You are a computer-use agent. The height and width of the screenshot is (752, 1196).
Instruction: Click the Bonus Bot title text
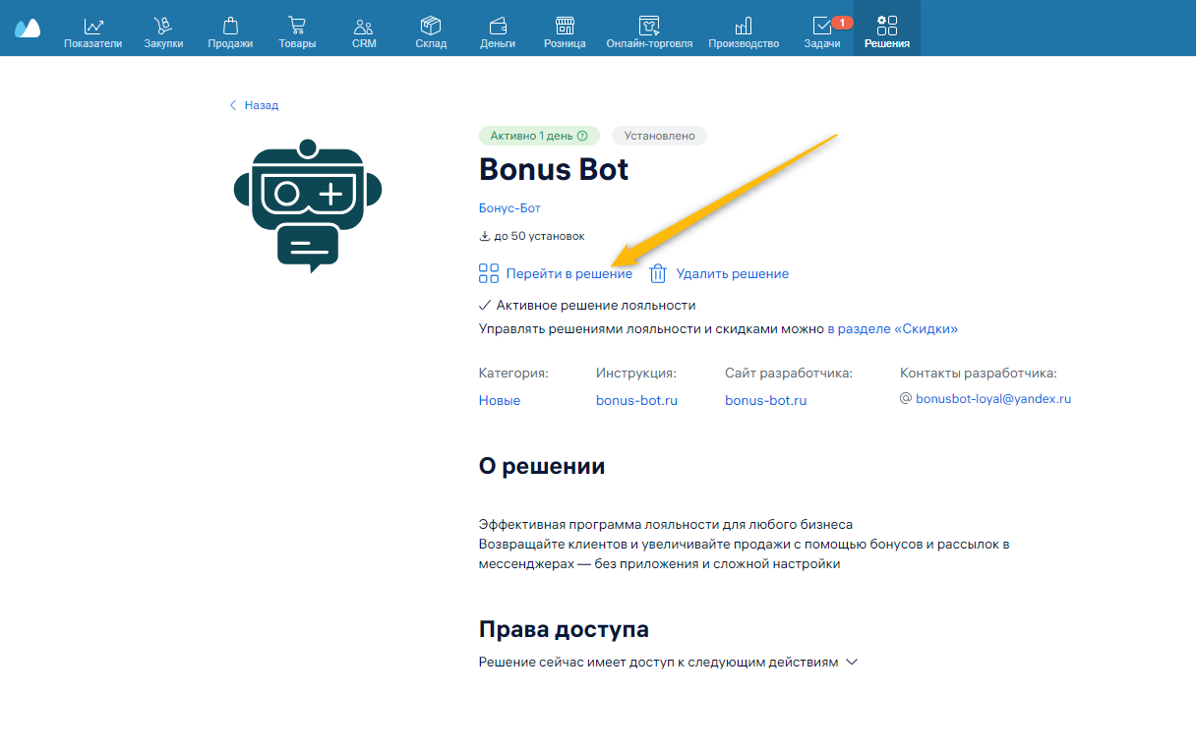[x=554, y=169]
